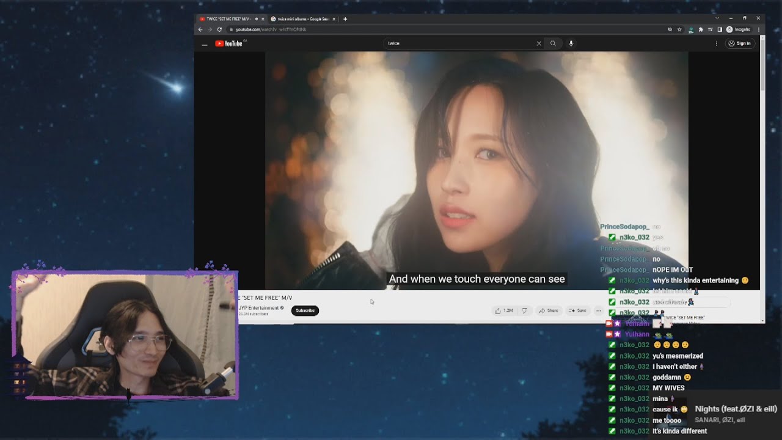
Task: Open more video actions ellipsis
Action: [599, 310]
